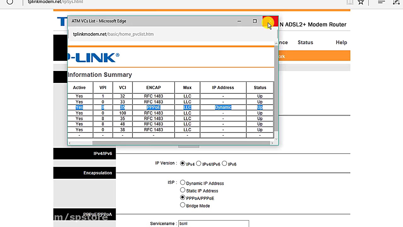Click the popup horizontal scrollbar thumb
The width and height of the screenshot is (403, 227).
click(x=181, y=143)
